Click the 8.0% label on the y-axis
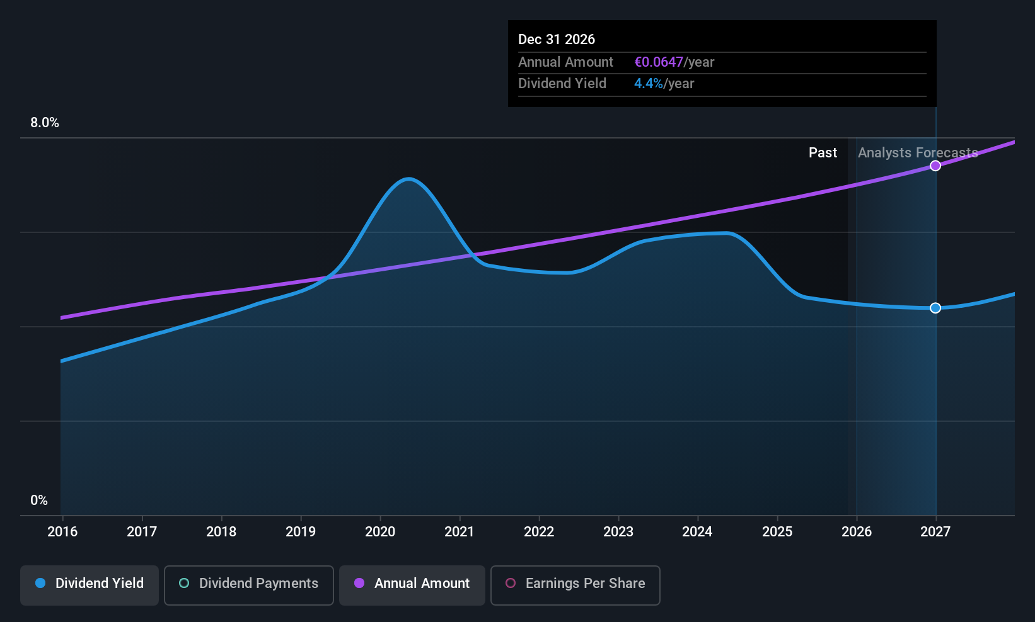1035x622 pixels. pyautogui.click(x=44, y=123)
